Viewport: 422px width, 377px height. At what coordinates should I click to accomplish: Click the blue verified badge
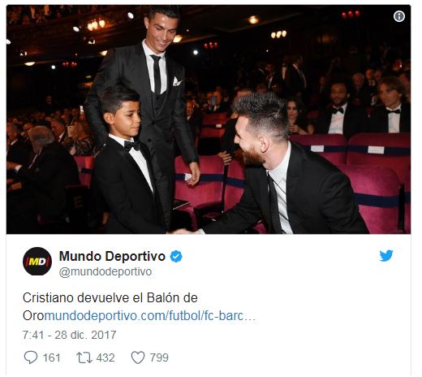click(176, 256)
